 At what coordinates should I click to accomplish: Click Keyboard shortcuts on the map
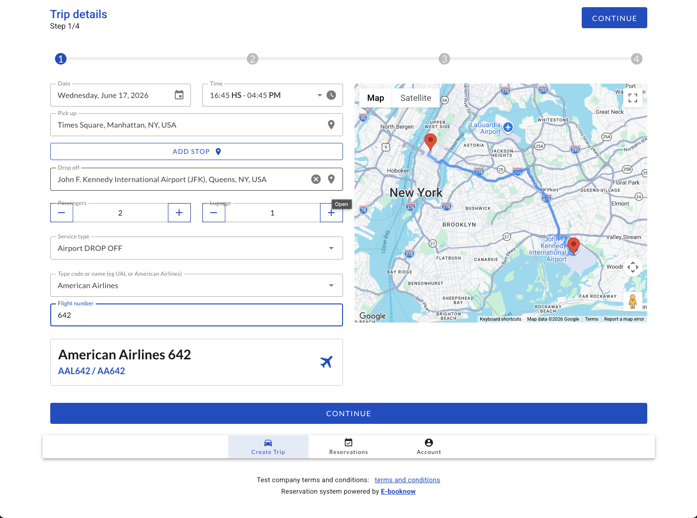[x=500, y=319]
